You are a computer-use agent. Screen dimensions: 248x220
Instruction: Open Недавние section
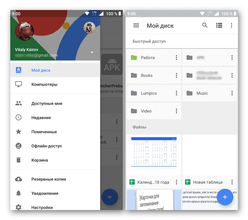point(55,117)
